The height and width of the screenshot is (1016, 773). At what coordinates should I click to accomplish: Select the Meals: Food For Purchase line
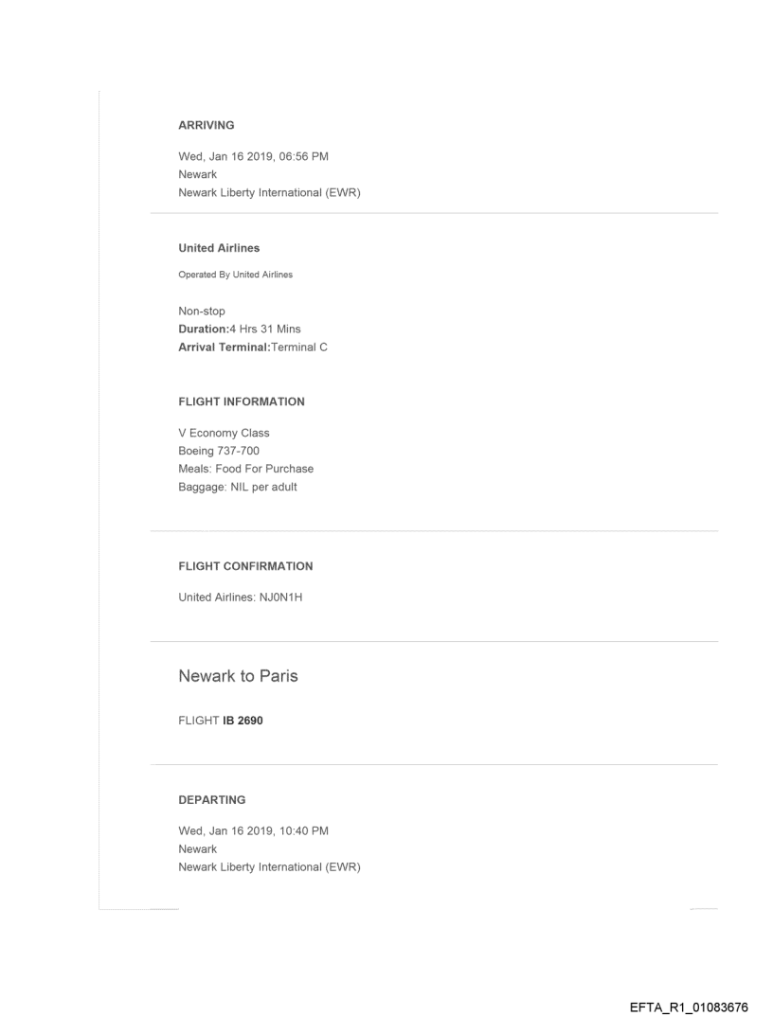point(245,469)
